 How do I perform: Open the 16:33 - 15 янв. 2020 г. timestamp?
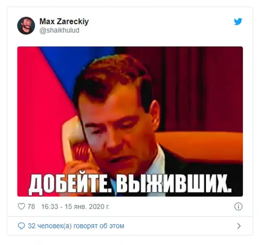pos(75,206)
